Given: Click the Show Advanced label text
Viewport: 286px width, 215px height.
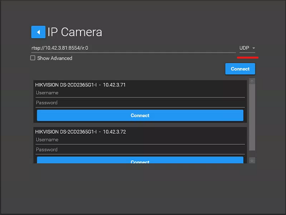Looking at the screenshot, I should pos(55,58).
